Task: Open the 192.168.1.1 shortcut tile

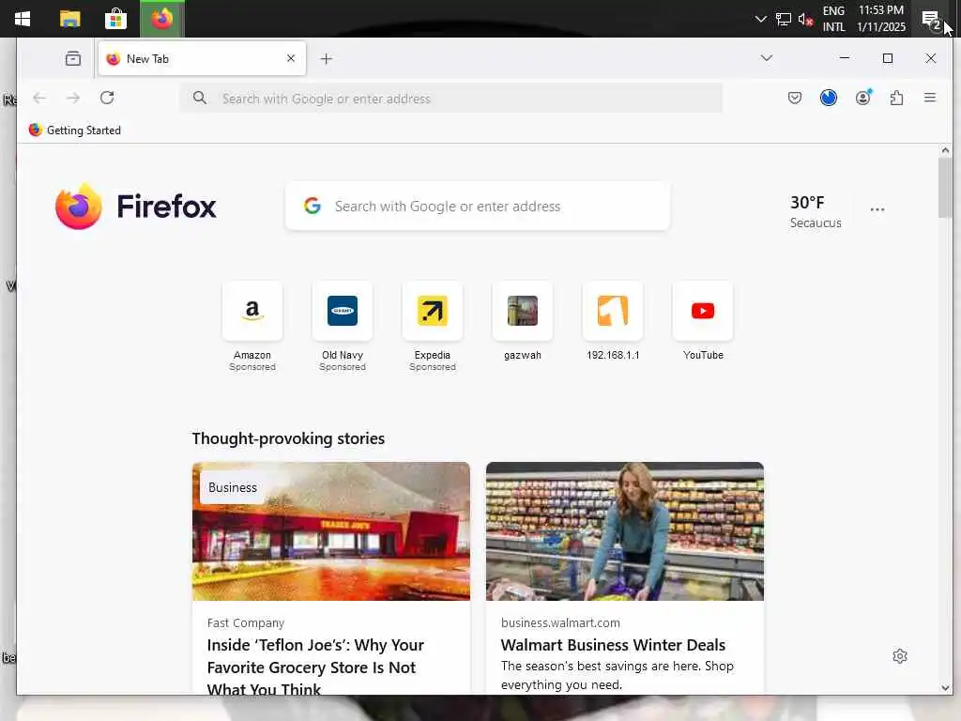Action: (x=612, y=321)
